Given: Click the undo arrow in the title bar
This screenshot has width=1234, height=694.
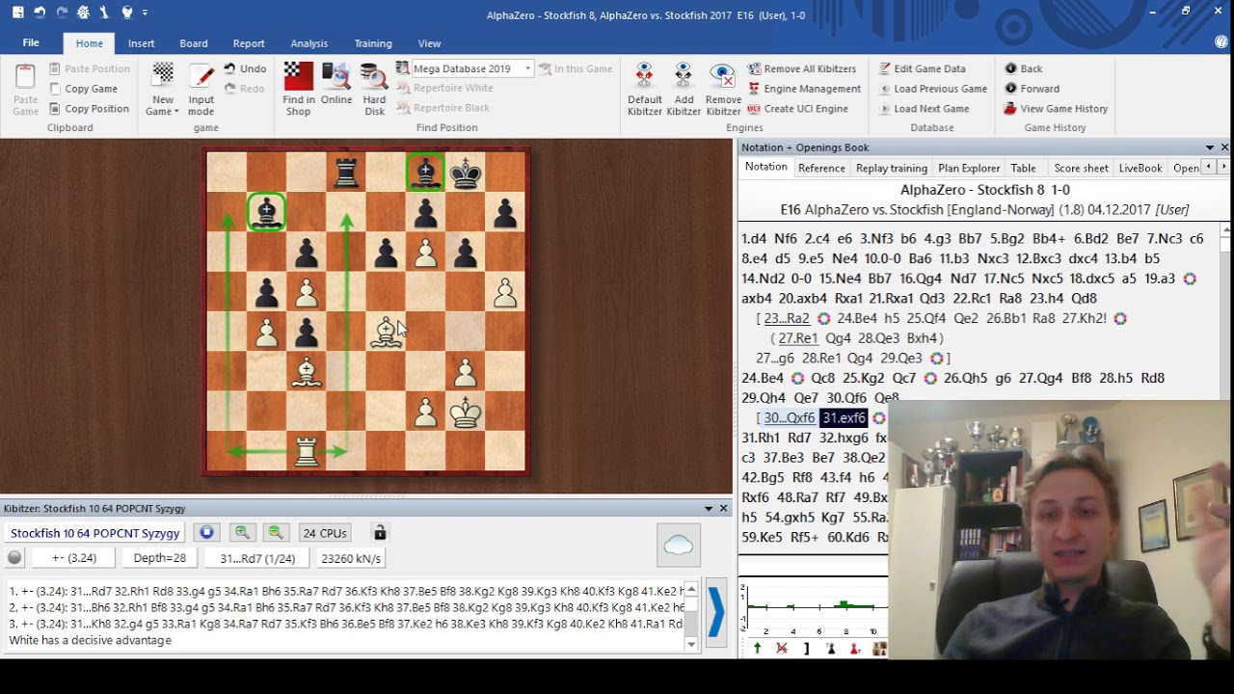Looking at the screenshot, I should (x=40, y=13).
